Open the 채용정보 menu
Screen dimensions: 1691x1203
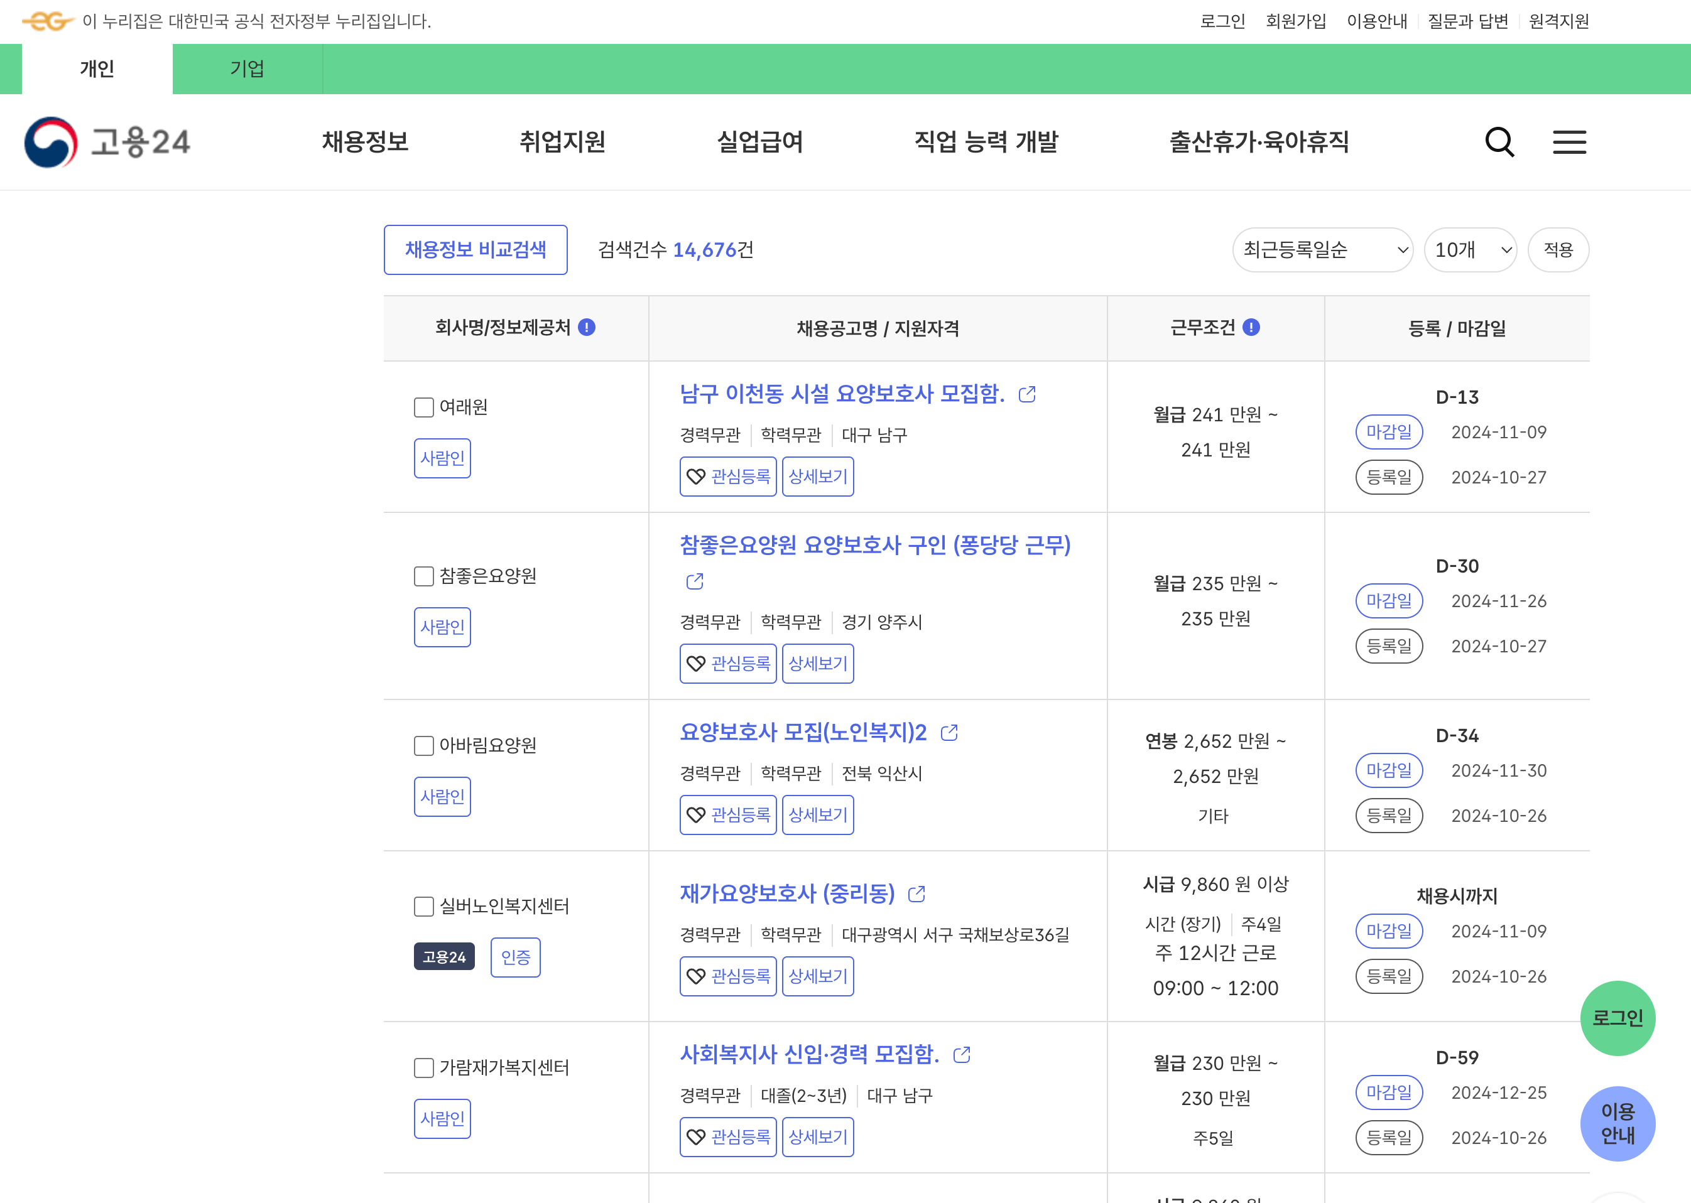coord(366,141)
